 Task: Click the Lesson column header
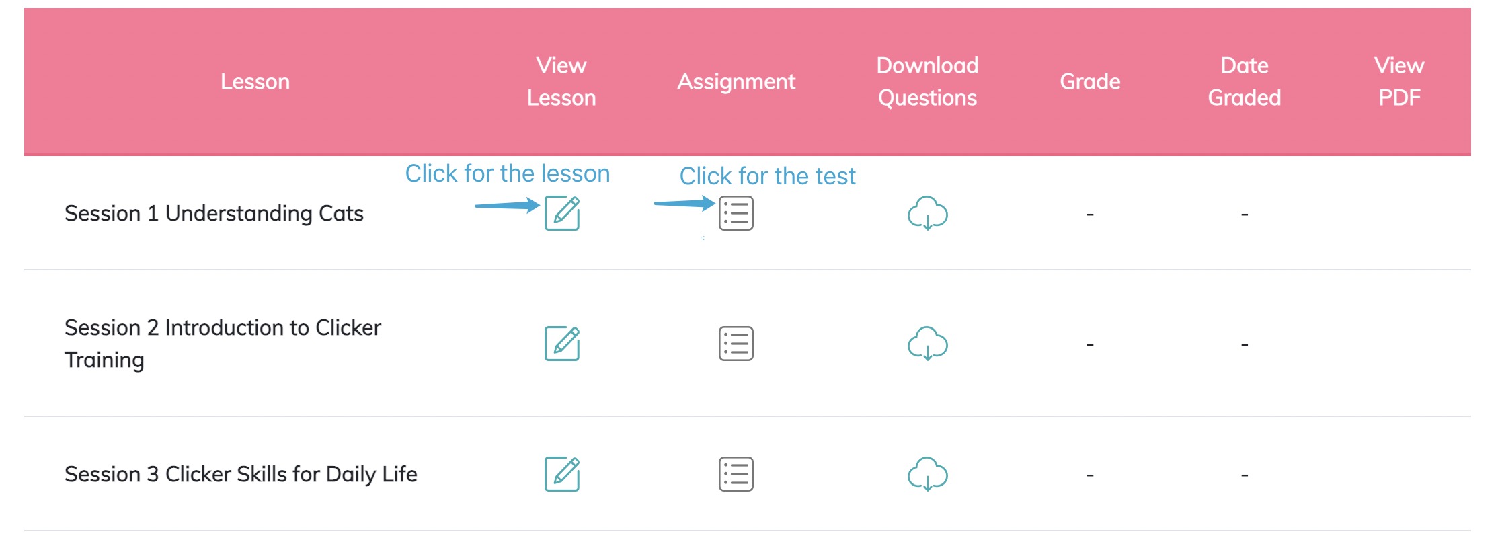[x=255, y=81]
